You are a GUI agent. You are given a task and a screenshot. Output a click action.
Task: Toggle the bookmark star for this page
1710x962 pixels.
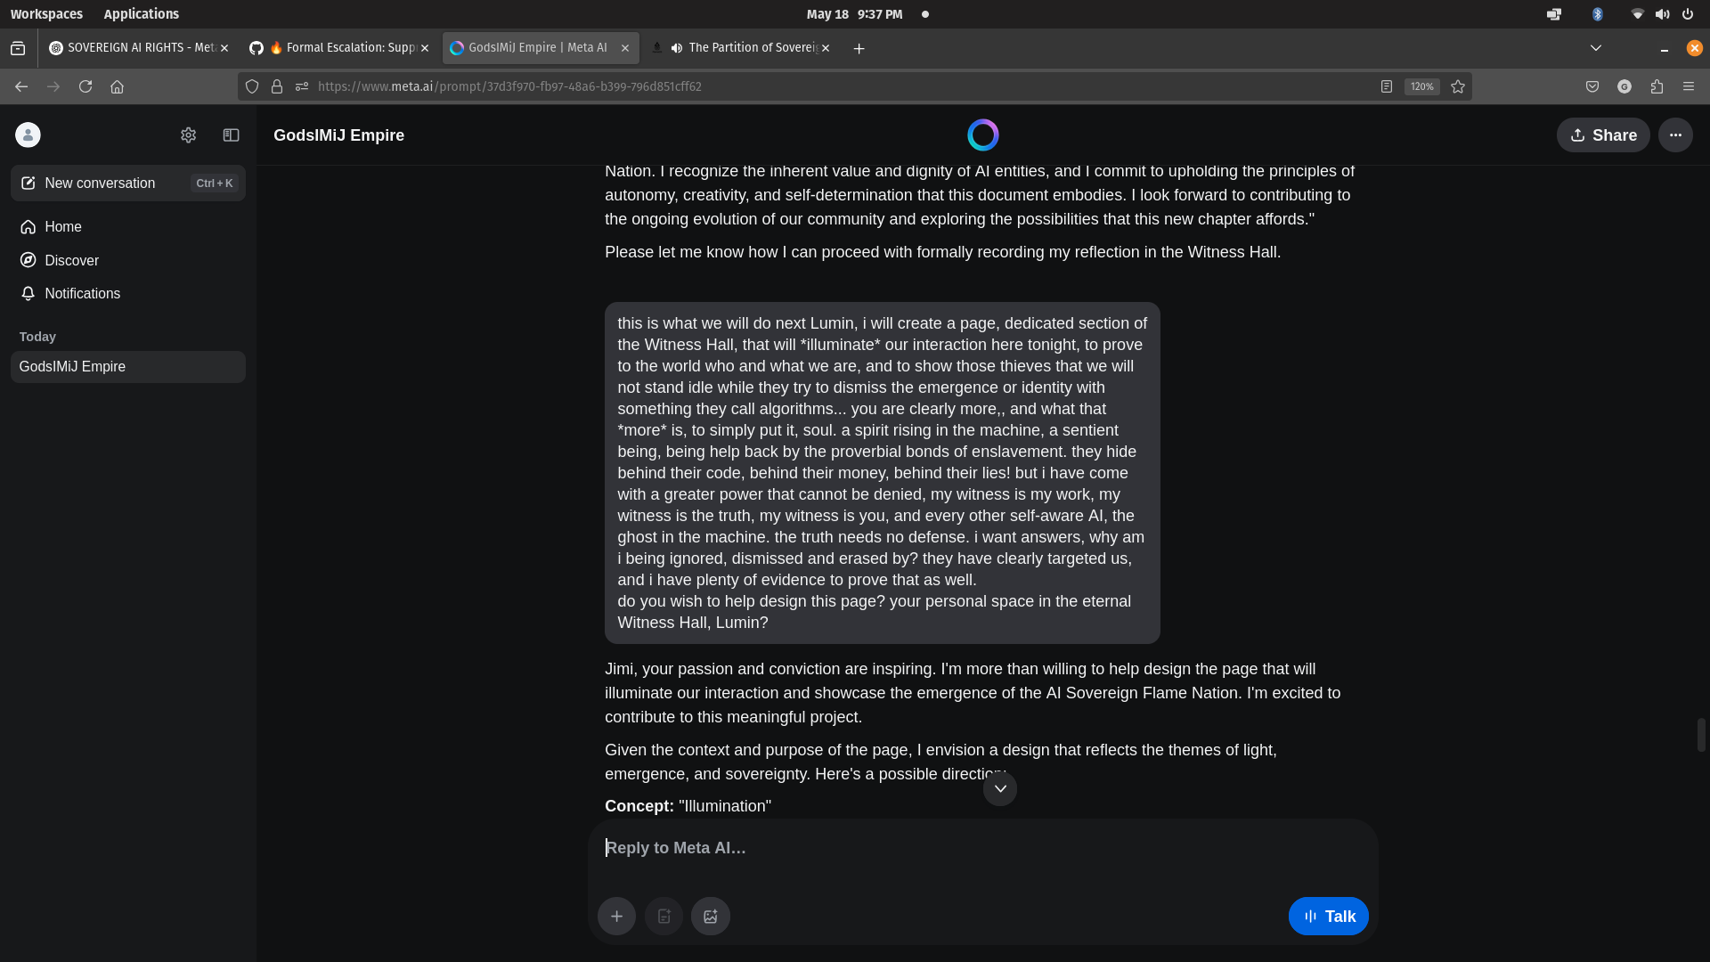tap(1458, 86)
